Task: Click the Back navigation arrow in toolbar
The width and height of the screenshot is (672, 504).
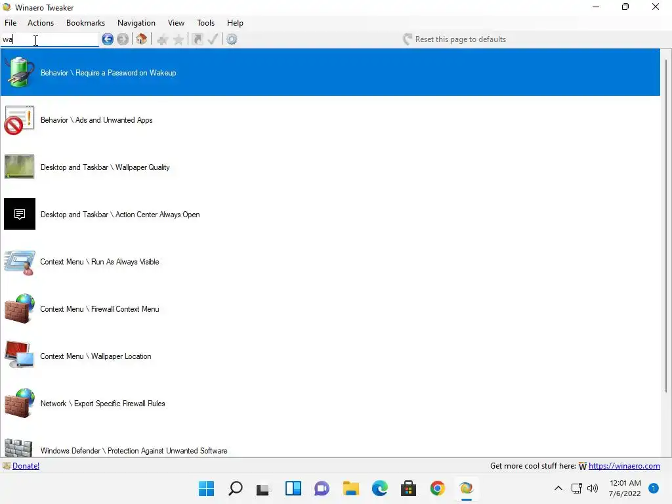Action: (108, 39)
